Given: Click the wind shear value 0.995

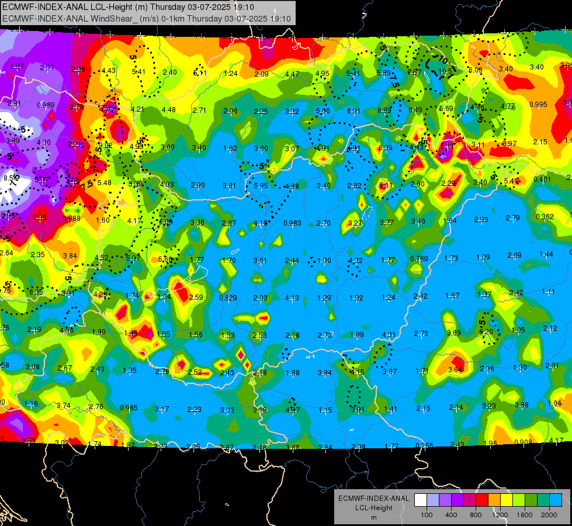Looking at the screenshot, I should 539,105.
